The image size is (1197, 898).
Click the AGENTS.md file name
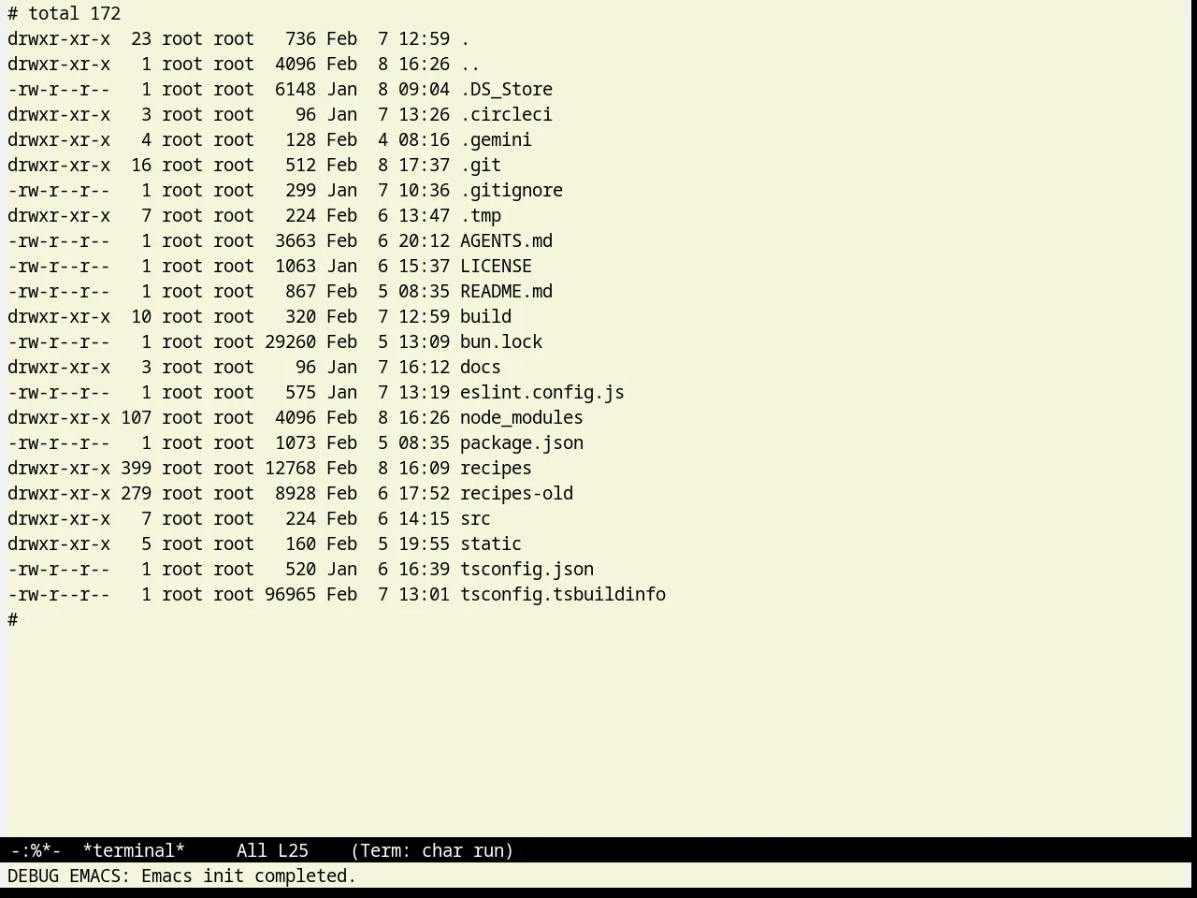tap(506, 241)
